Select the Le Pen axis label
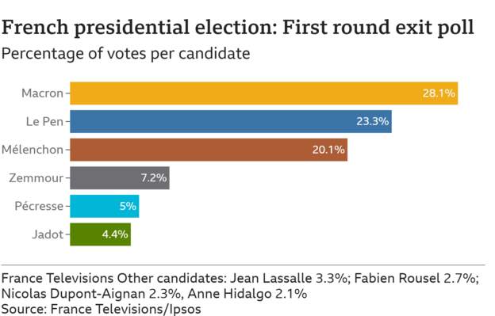Viewport: 495px width, 316px height. [44, 122]
